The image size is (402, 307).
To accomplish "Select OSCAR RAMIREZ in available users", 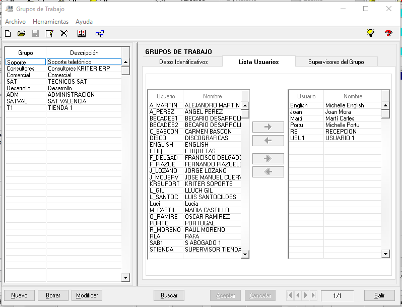I will click(194, 217).
